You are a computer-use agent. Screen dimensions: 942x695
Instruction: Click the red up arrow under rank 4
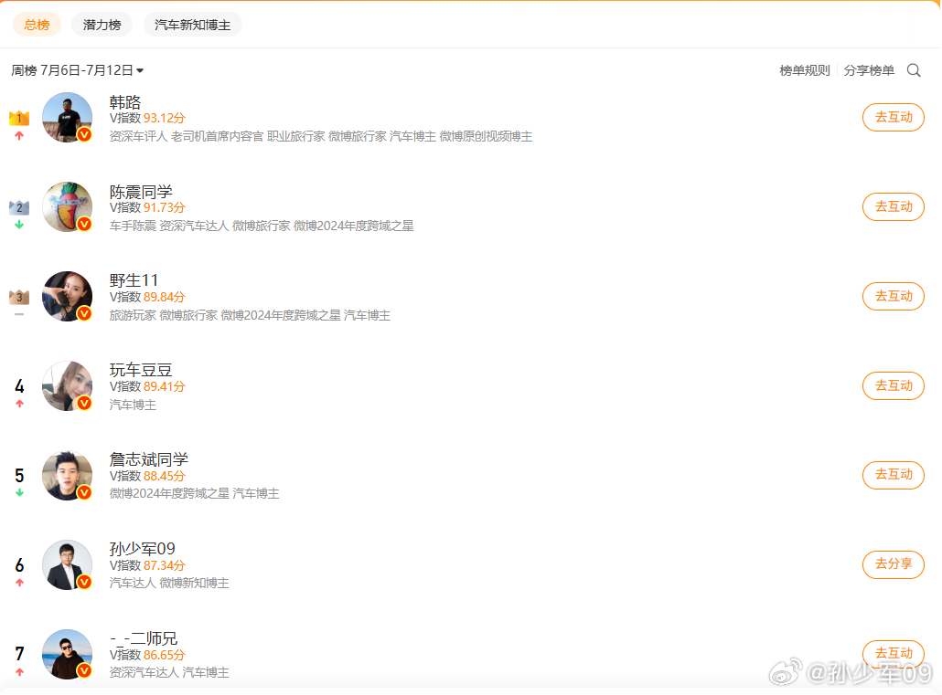click(19, 404)
